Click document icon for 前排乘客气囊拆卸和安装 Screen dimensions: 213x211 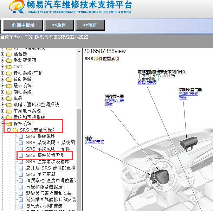pos(21,200)
